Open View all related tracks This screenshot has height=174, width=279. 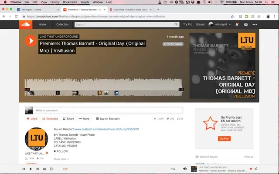pos(248,157)
